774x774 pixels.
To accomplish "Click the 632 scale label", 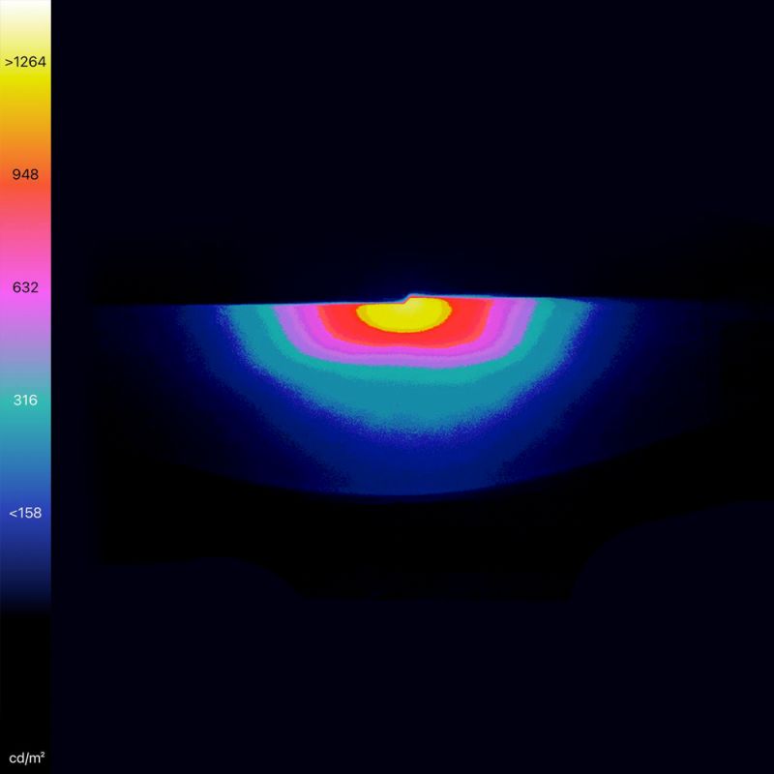I will [x=25, y=287].
